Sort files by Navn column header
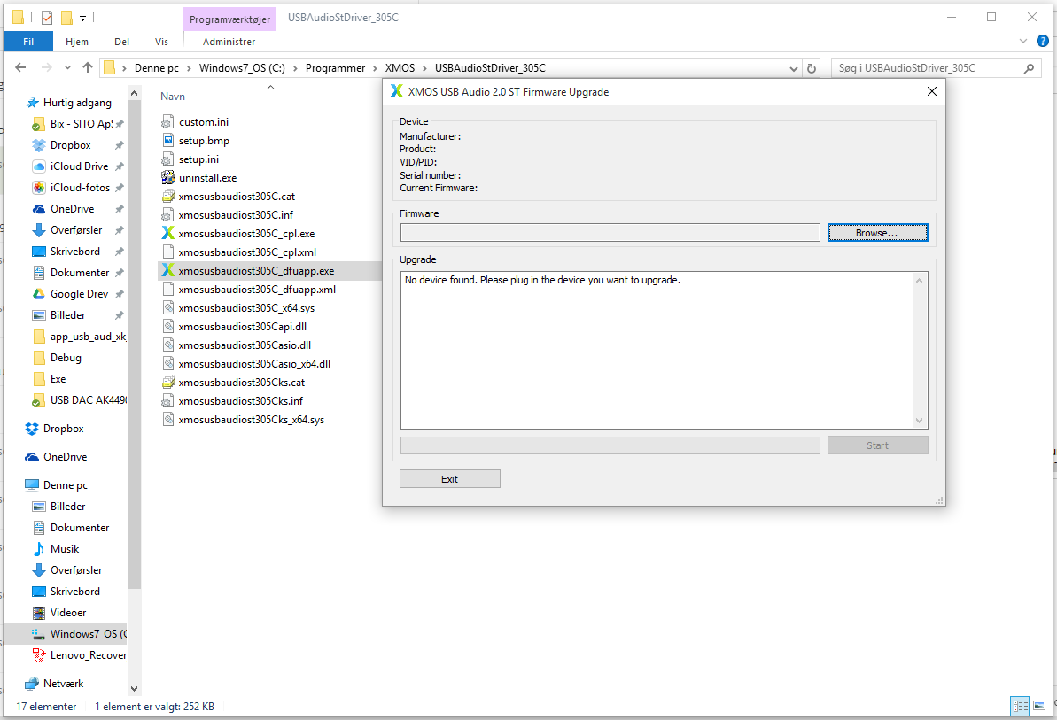The height and width of the screenshot is (720, 1057). tap(173, 97)
